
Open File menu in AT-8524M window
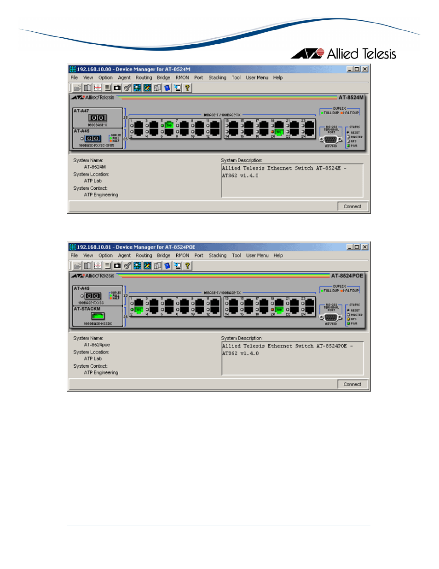coord(74,78)
